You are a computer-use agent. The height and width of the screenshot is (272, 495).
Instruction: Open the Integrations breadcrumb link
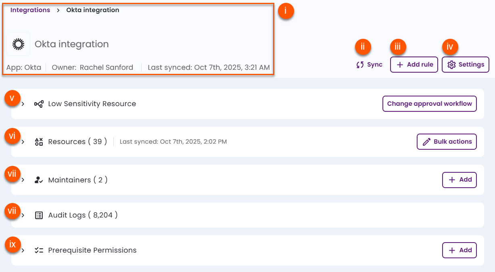[30, 10]
